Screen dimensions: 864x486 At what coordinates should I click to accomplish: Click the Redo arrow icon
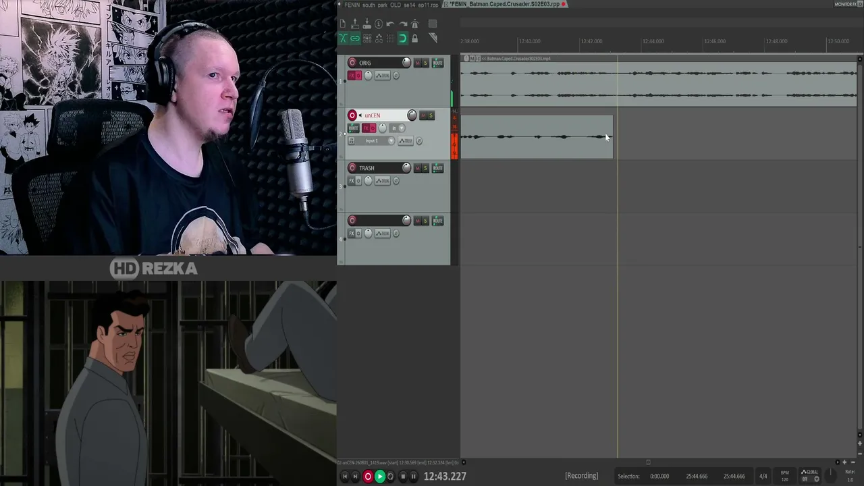click(x=402, y=24)
